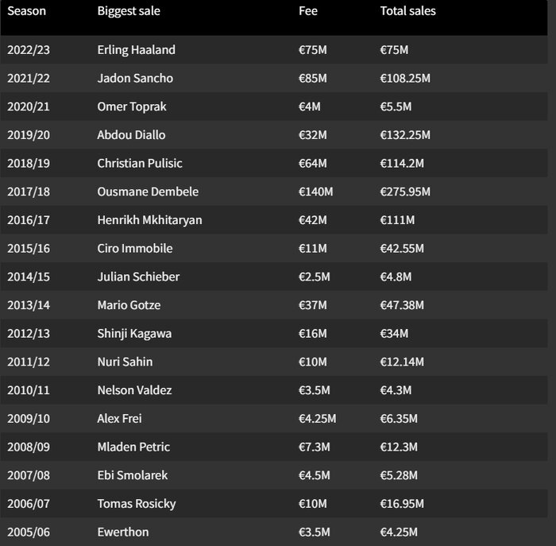
Task: Select the Ousmane Dembele entry
Action: point(148,192)
